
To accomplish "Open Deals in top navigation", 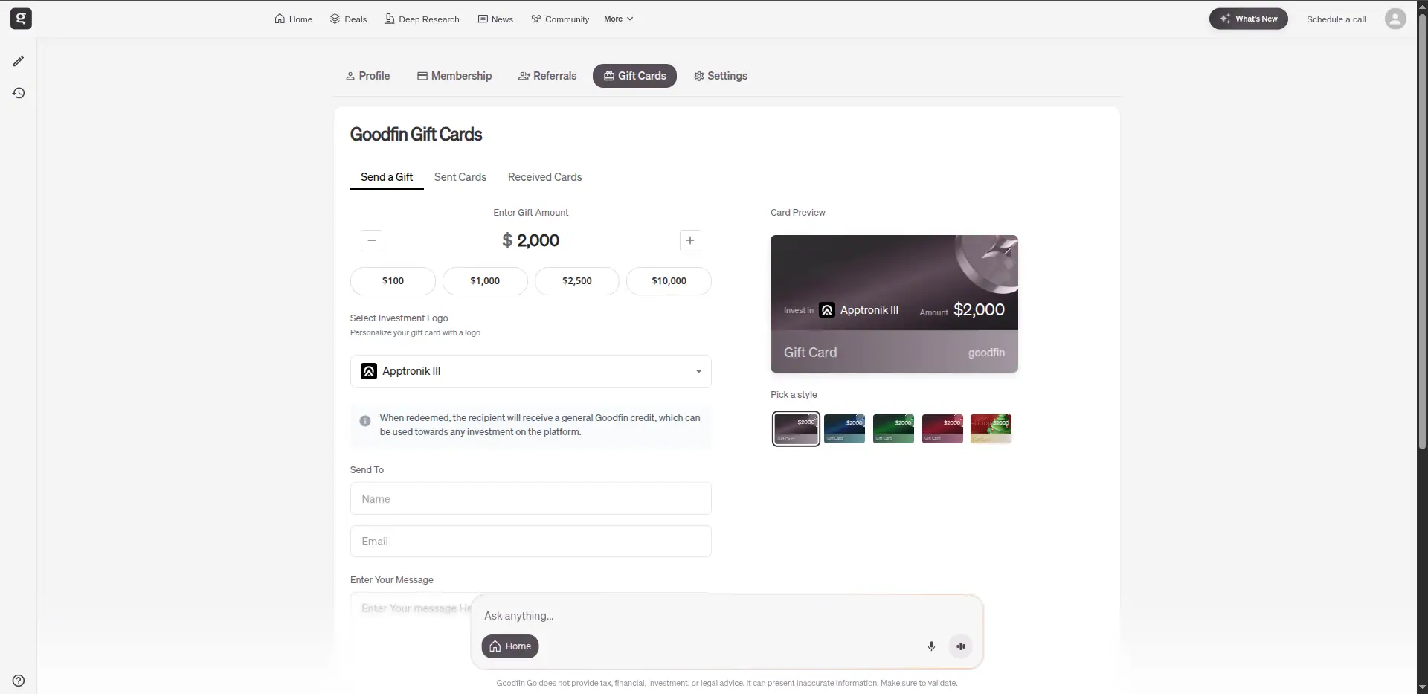I will pyautogui.click(x=348, y=19).
